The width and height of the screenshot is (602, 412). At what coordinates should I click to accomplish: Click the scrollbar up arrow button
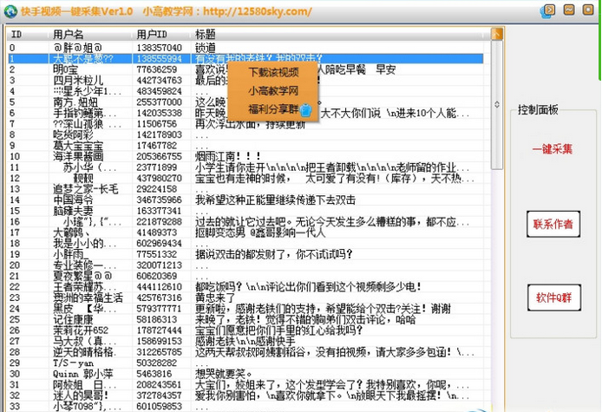coord(497,34)
